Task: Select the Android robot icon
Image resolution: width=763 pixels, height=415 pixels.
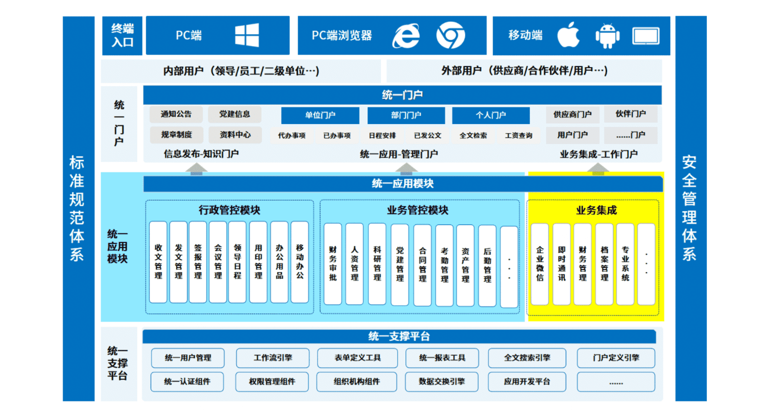Action: tap(607, 36)
